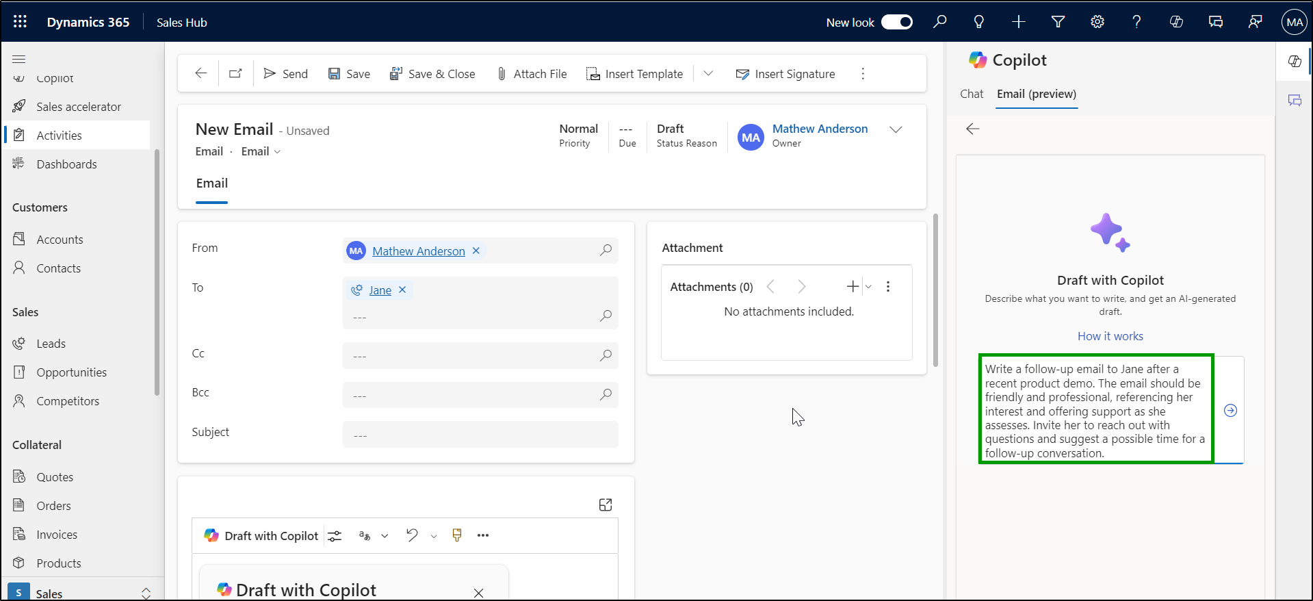Open Jane recipient link
The width and height of the screenshot is (1313, 601).
[380, 290]
